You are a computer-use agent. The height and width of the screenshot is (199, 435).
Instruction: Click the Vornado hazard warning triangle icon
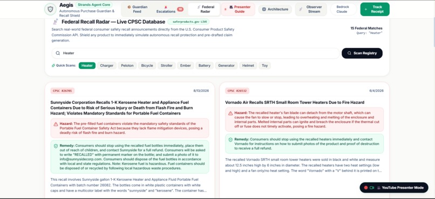pos(230,113)
